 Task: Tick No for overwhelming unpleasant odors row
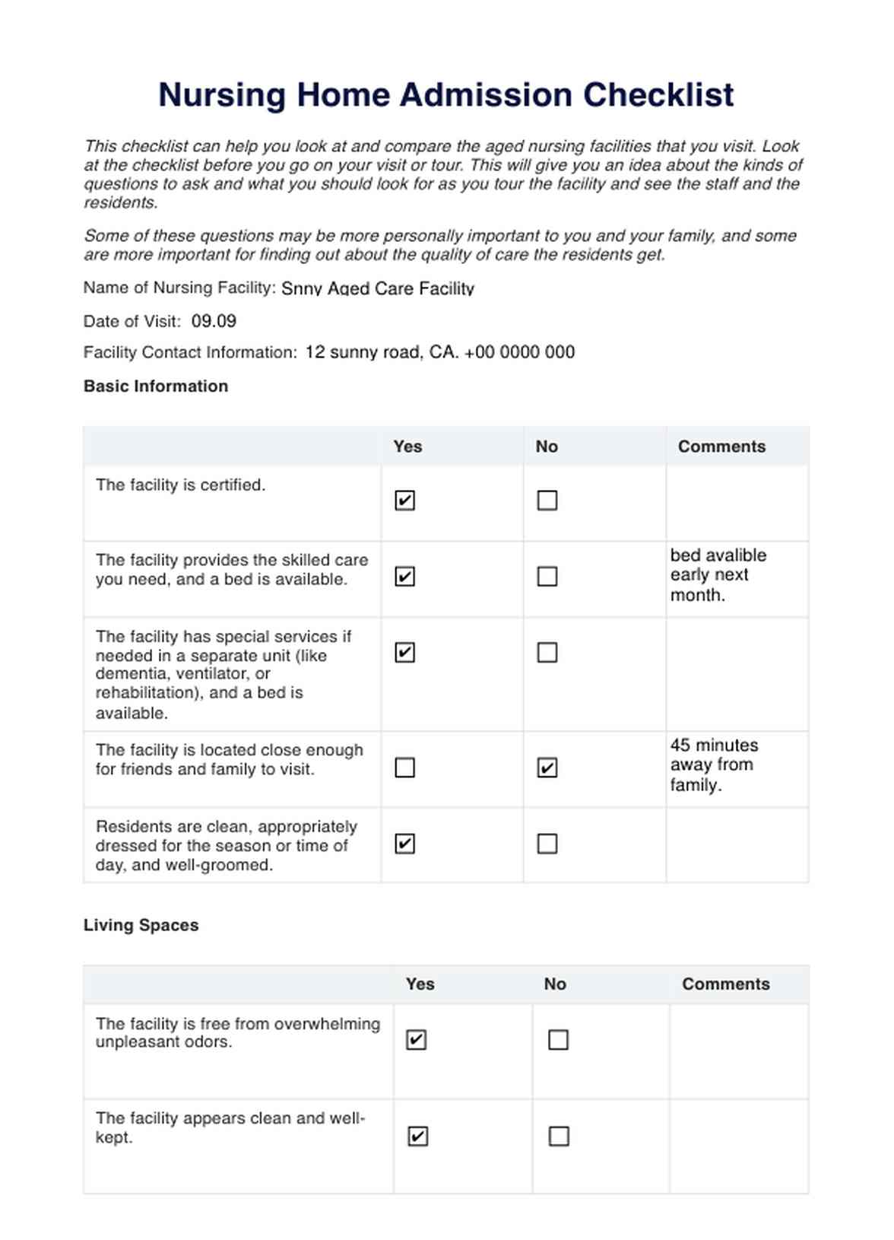pyautogui.click(x=559, y=1040)
